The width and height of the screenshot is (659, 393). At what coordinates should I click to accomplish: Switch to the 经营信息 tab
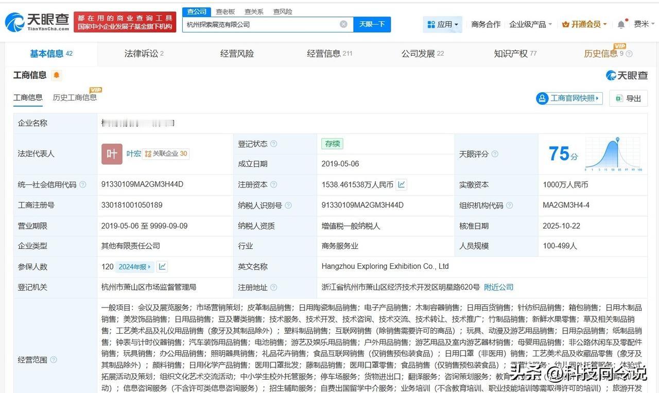coord(329,54)
